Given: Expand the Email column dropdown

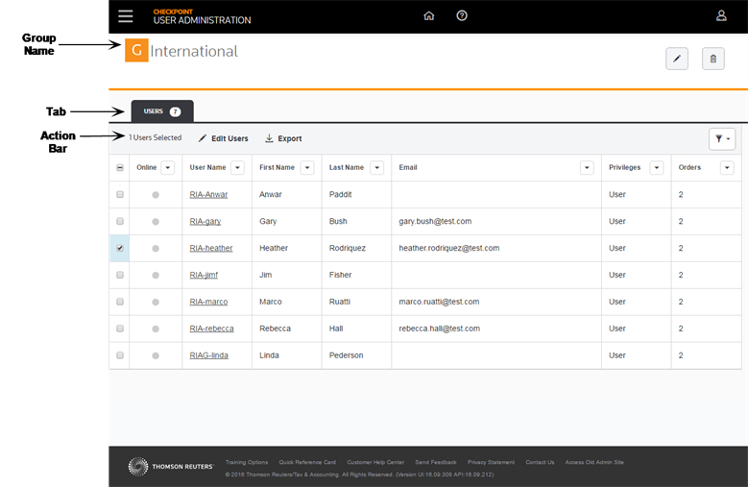Looking at the screenshot, I should (587, 168).
